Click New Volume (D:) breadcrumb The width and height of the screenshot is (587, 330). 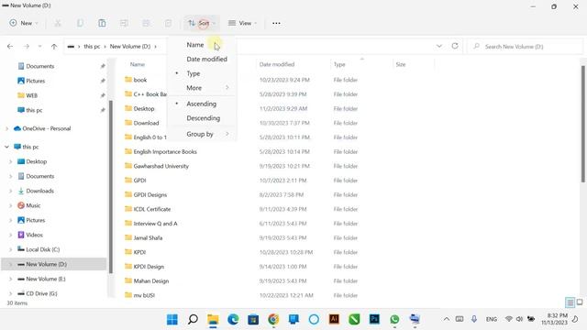[x=130, y=47]
